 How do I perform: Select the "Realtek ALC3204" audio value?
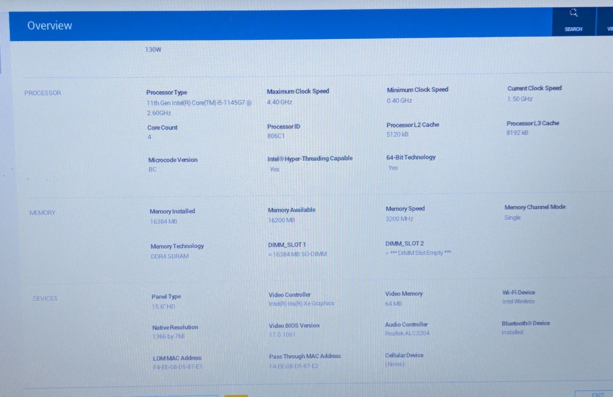[x=407, y=333]
